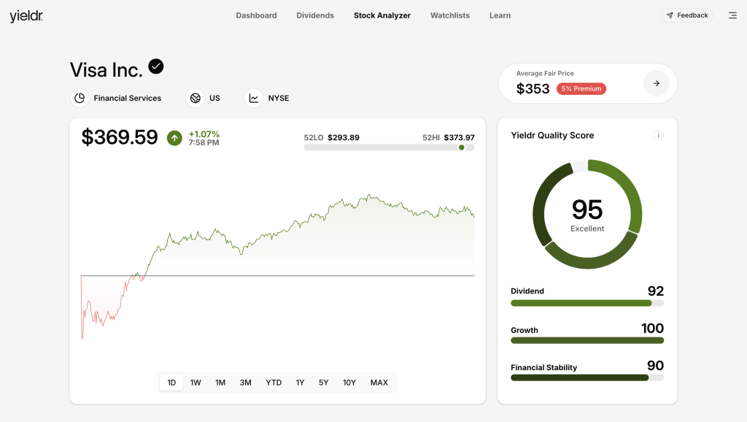Image resolution: width=747 pixels, height=422 pixels.
Task: Open the fair price details arrow button
Action: coord(657,83)
